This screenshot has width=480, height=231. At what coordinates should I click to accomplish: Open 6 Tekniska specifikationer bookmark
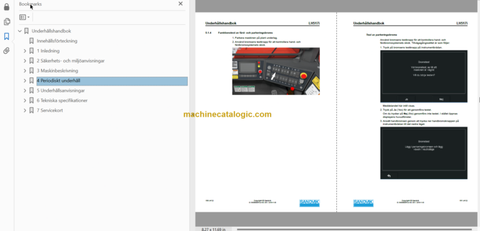62,101
